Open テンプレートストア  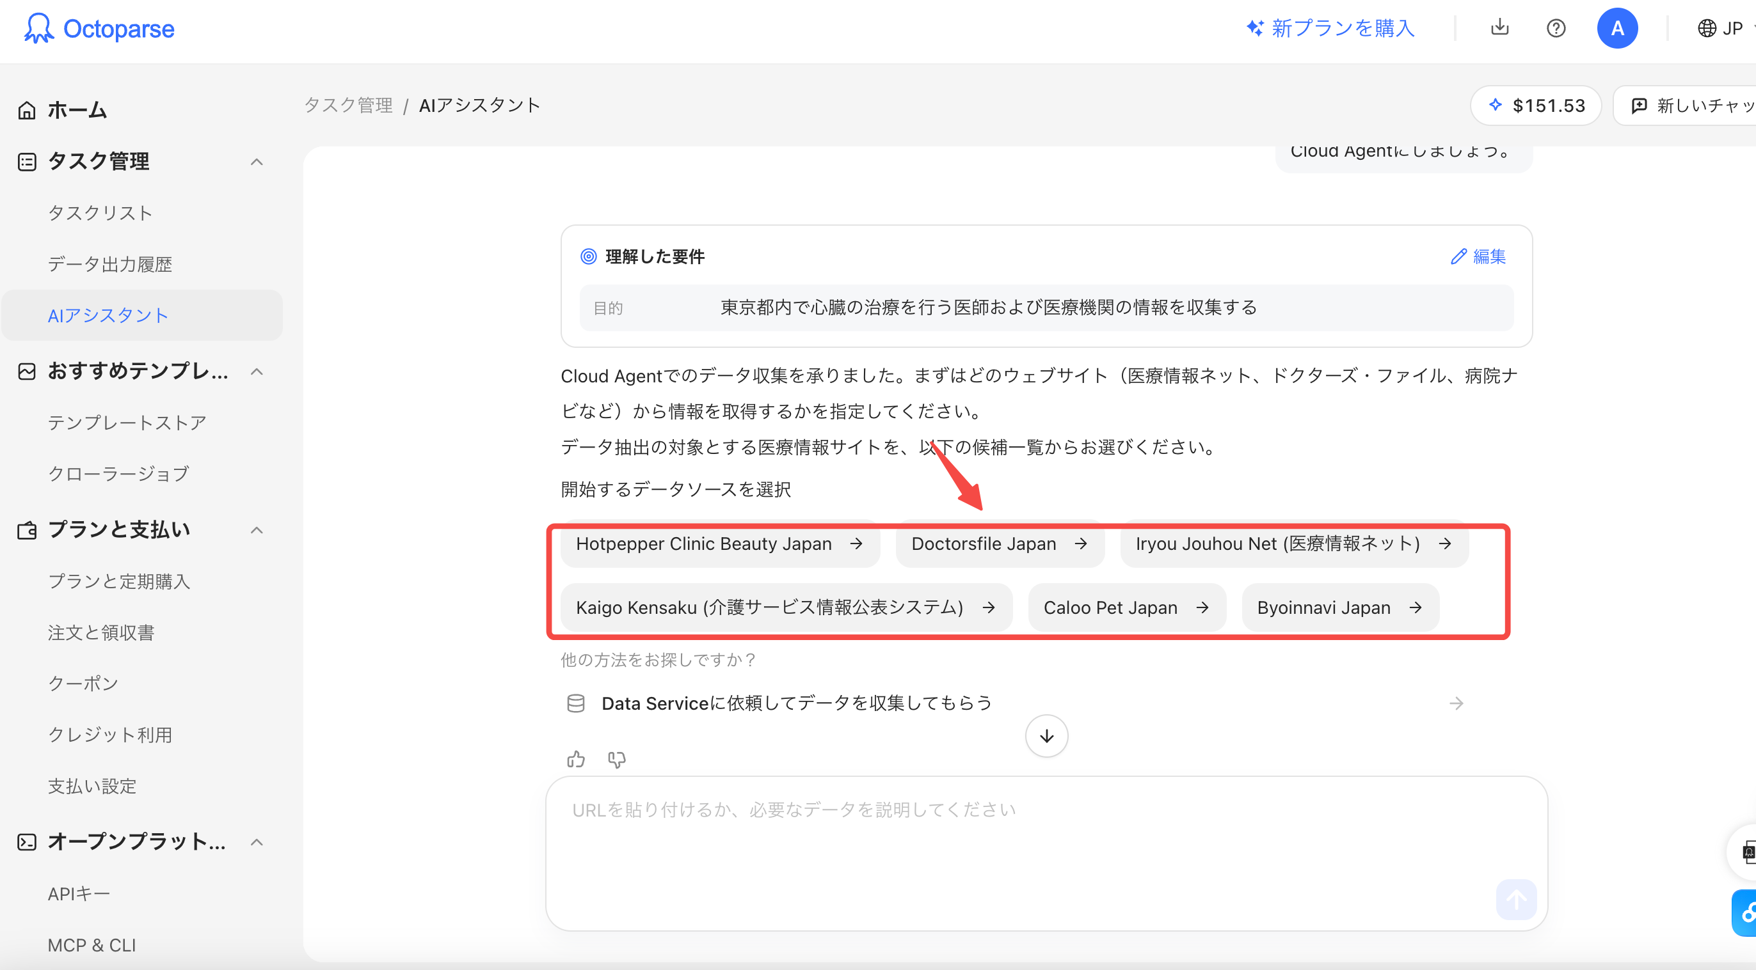click(127, 422)
